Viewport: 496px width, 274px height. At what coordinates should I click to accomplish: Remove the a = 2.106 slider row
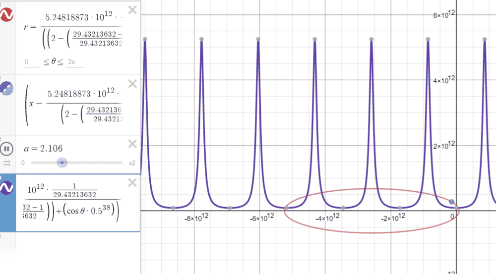[132, 144]
